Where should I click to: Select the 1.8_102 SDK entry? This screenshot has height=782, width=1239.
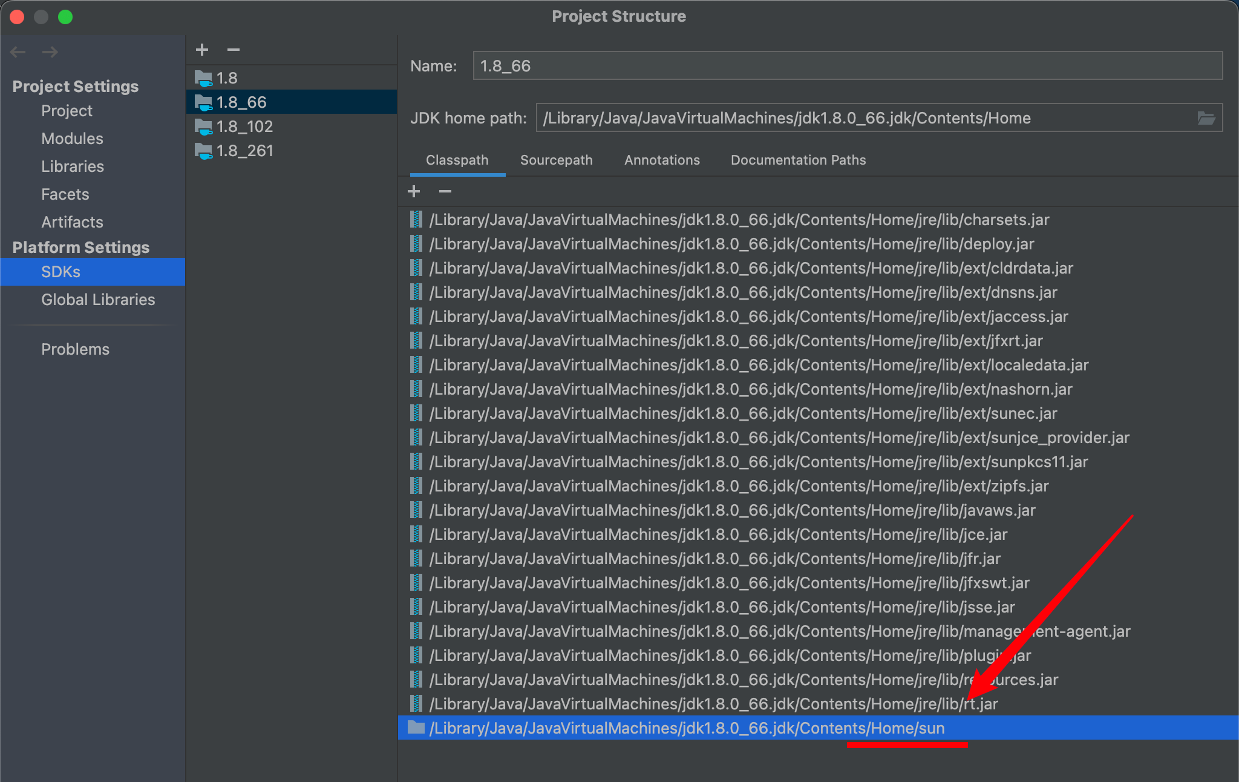click(x=244, y=126)
